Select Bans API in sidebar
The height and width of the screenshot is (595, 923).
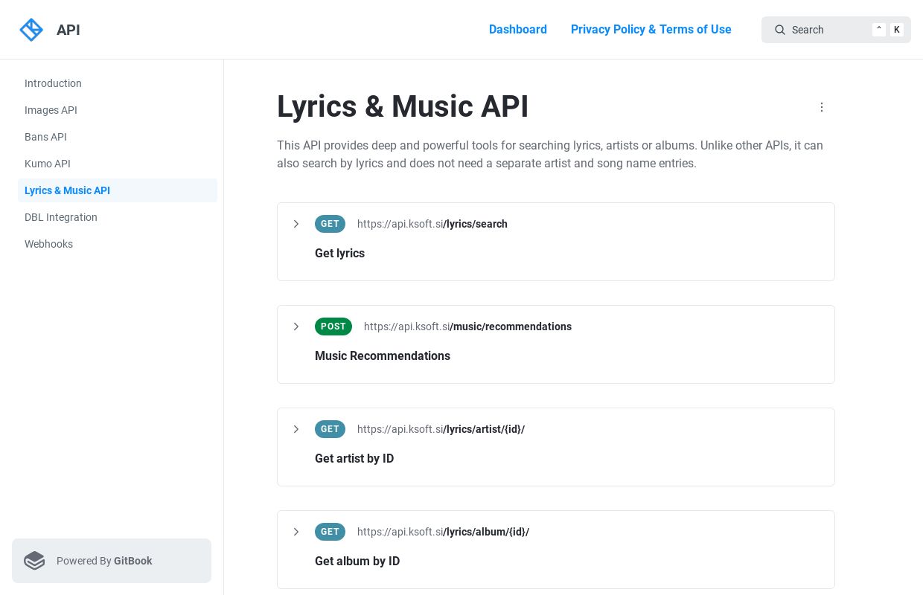118,137
